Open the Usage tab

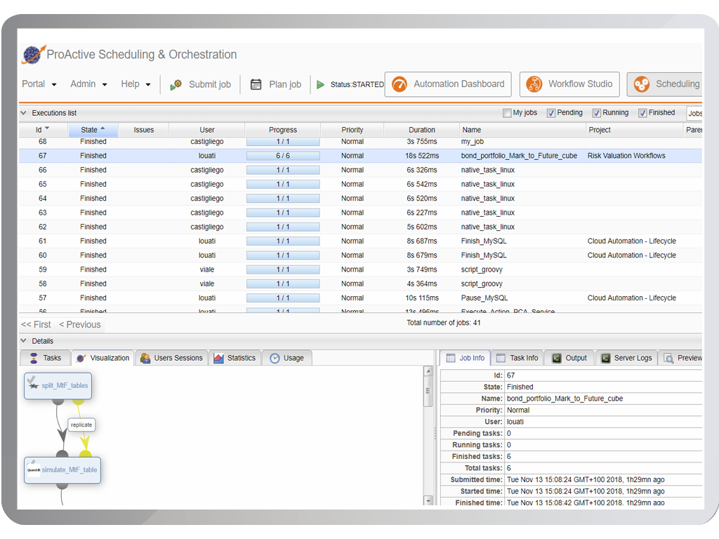(287, 358)
